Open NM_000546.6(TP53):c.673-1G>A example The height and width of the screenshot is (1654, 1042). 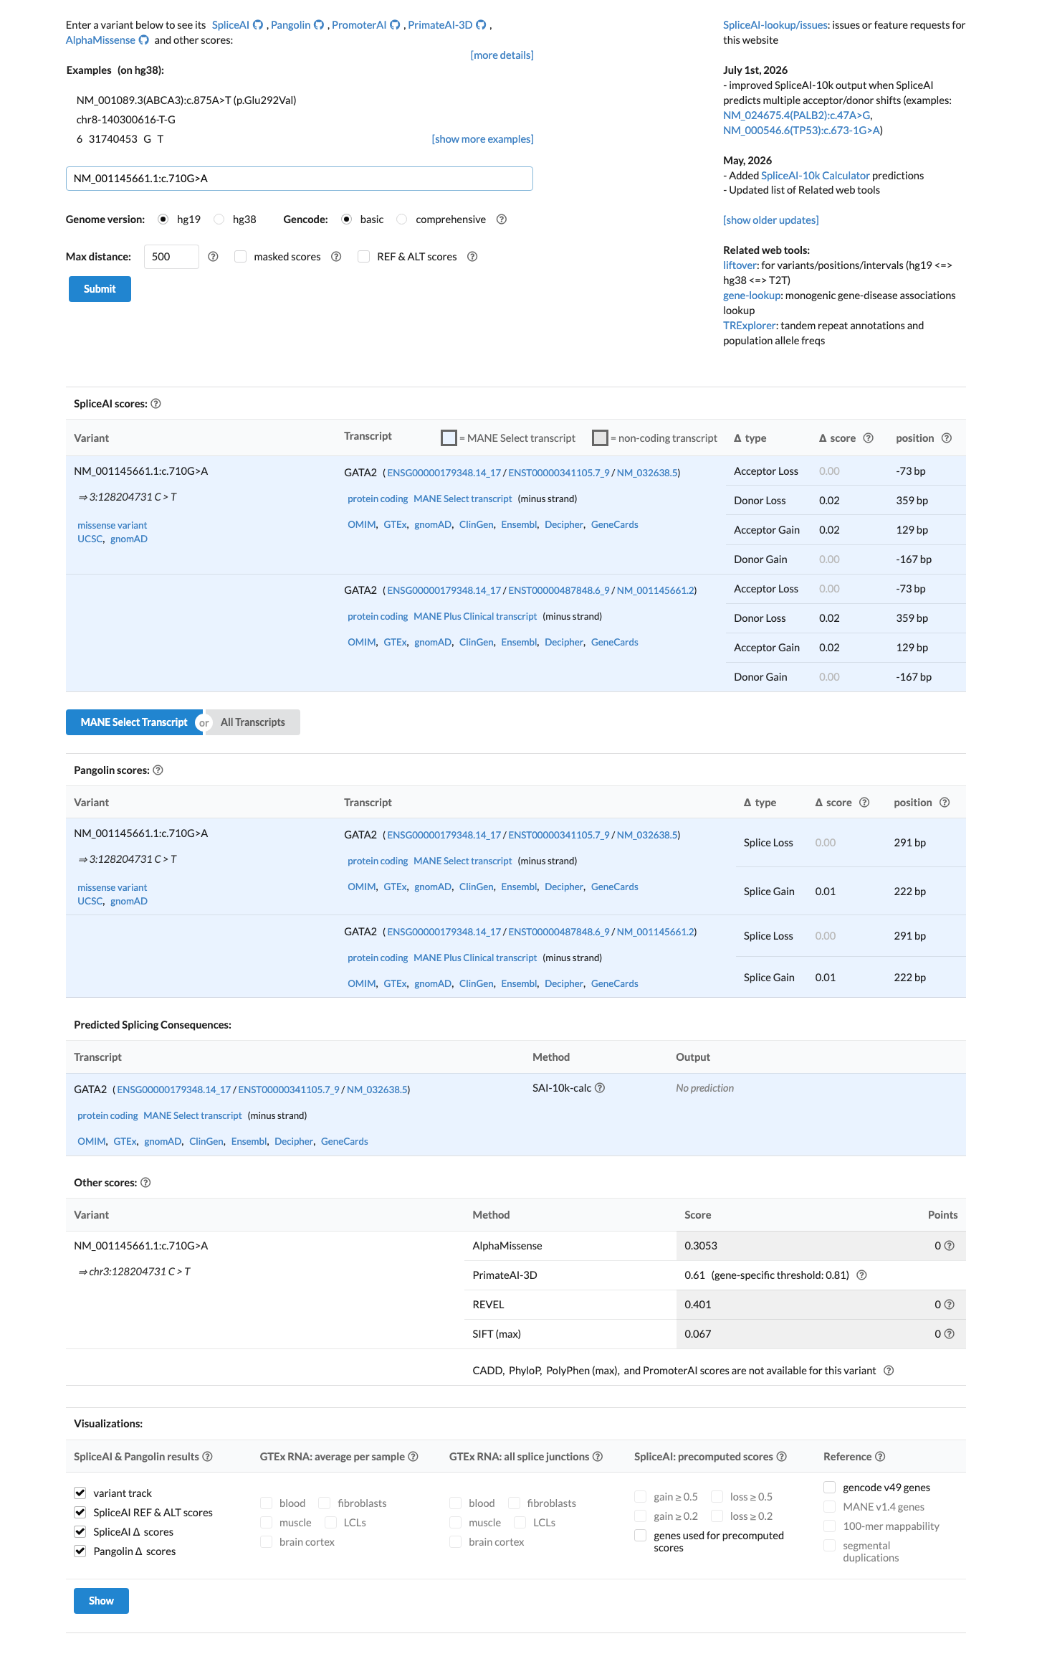pyautogui.click(x=802, y=131)
